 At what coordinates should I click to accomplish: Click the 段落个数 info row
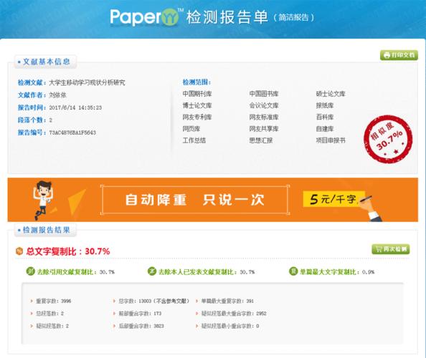point(34,120)
